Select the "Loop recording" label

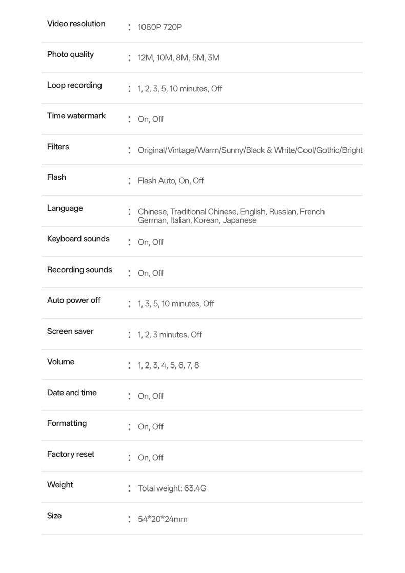[x=74, y=85]
